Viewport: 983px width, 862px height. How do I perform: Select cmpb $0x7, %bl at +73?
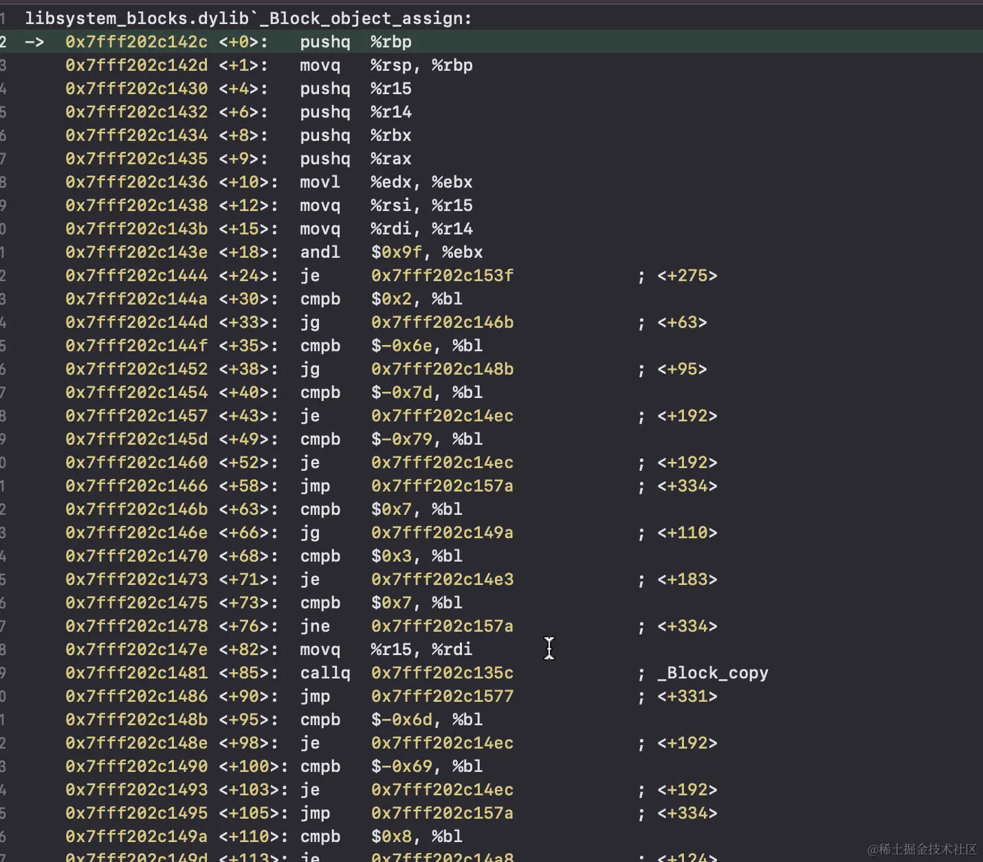pos(381,603)
